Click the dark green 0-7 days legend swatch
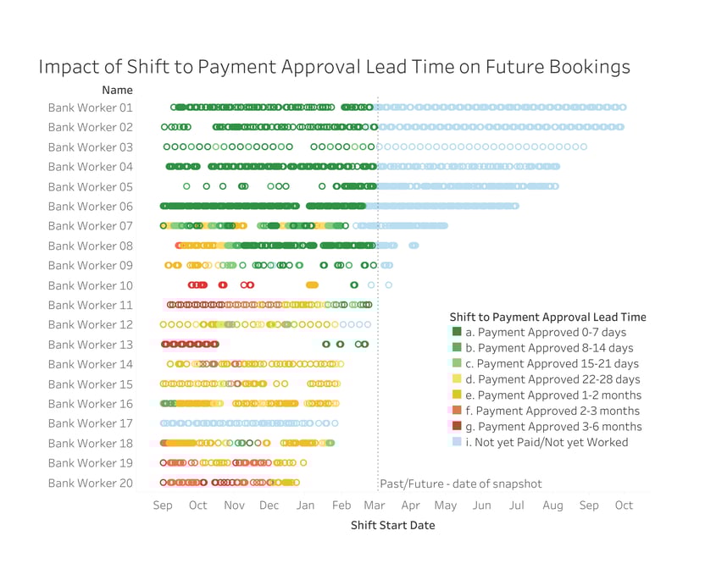The width and height of the screenshot is (705, 580). (x=457, y=332)
